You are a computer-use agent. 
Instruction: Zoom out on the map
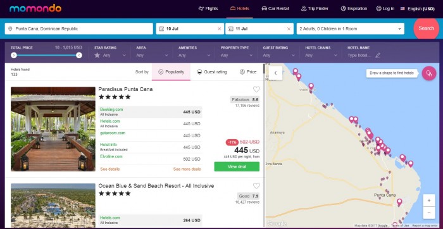(x=429, y=213)
